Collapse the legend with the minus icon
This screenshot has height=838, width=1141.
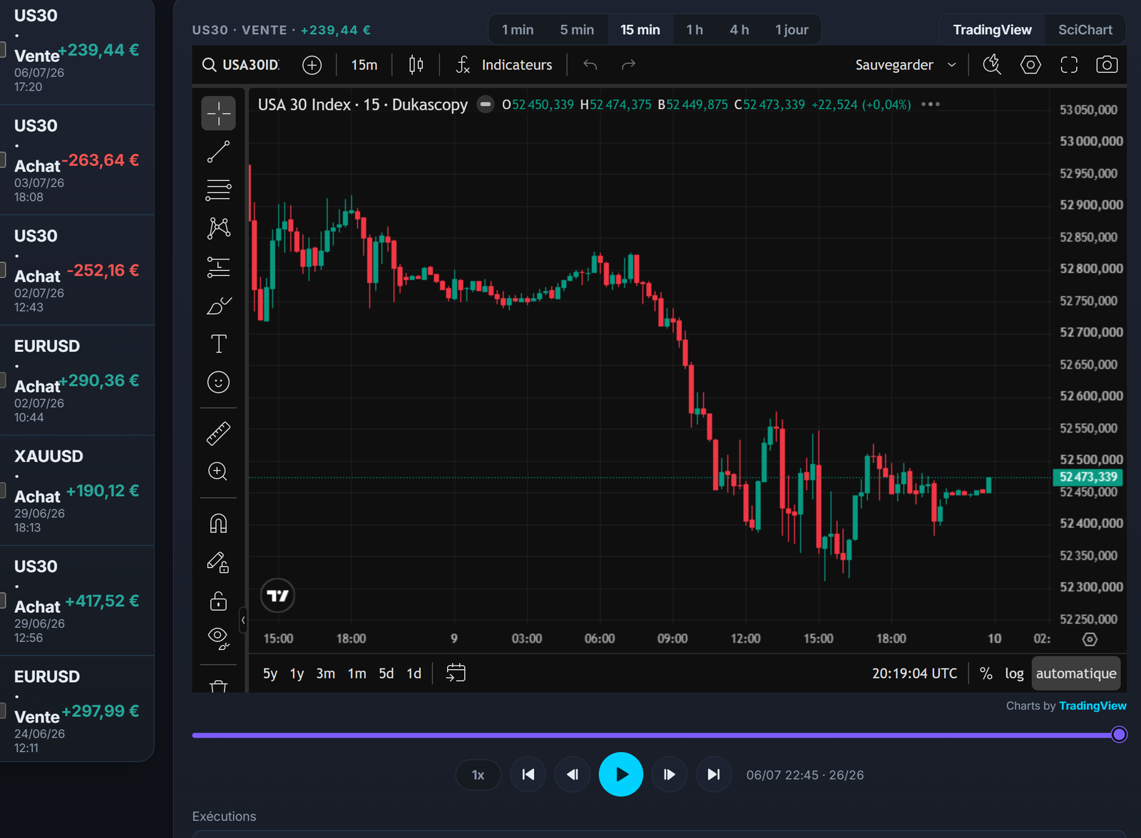(x=486, y=105)
